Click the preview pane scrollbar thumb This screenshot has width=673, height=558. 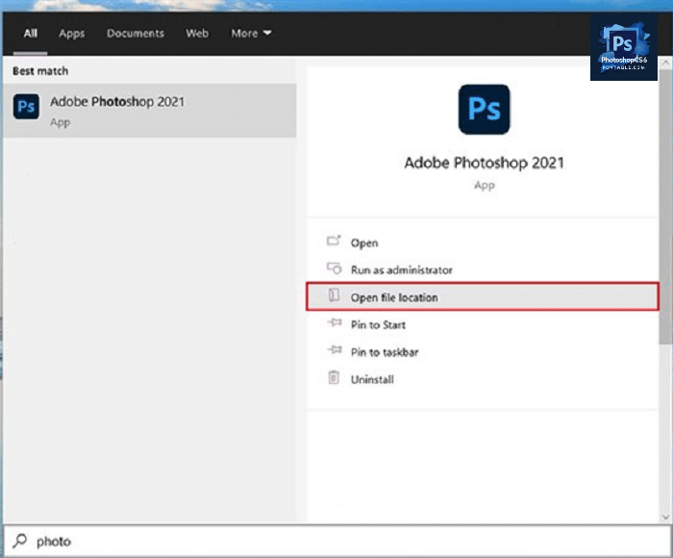(665, 206)
